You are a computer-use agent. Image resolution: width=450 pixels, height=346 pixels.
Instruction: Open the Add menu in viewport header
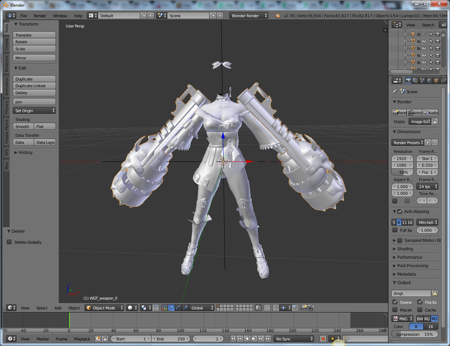(58, 308)
